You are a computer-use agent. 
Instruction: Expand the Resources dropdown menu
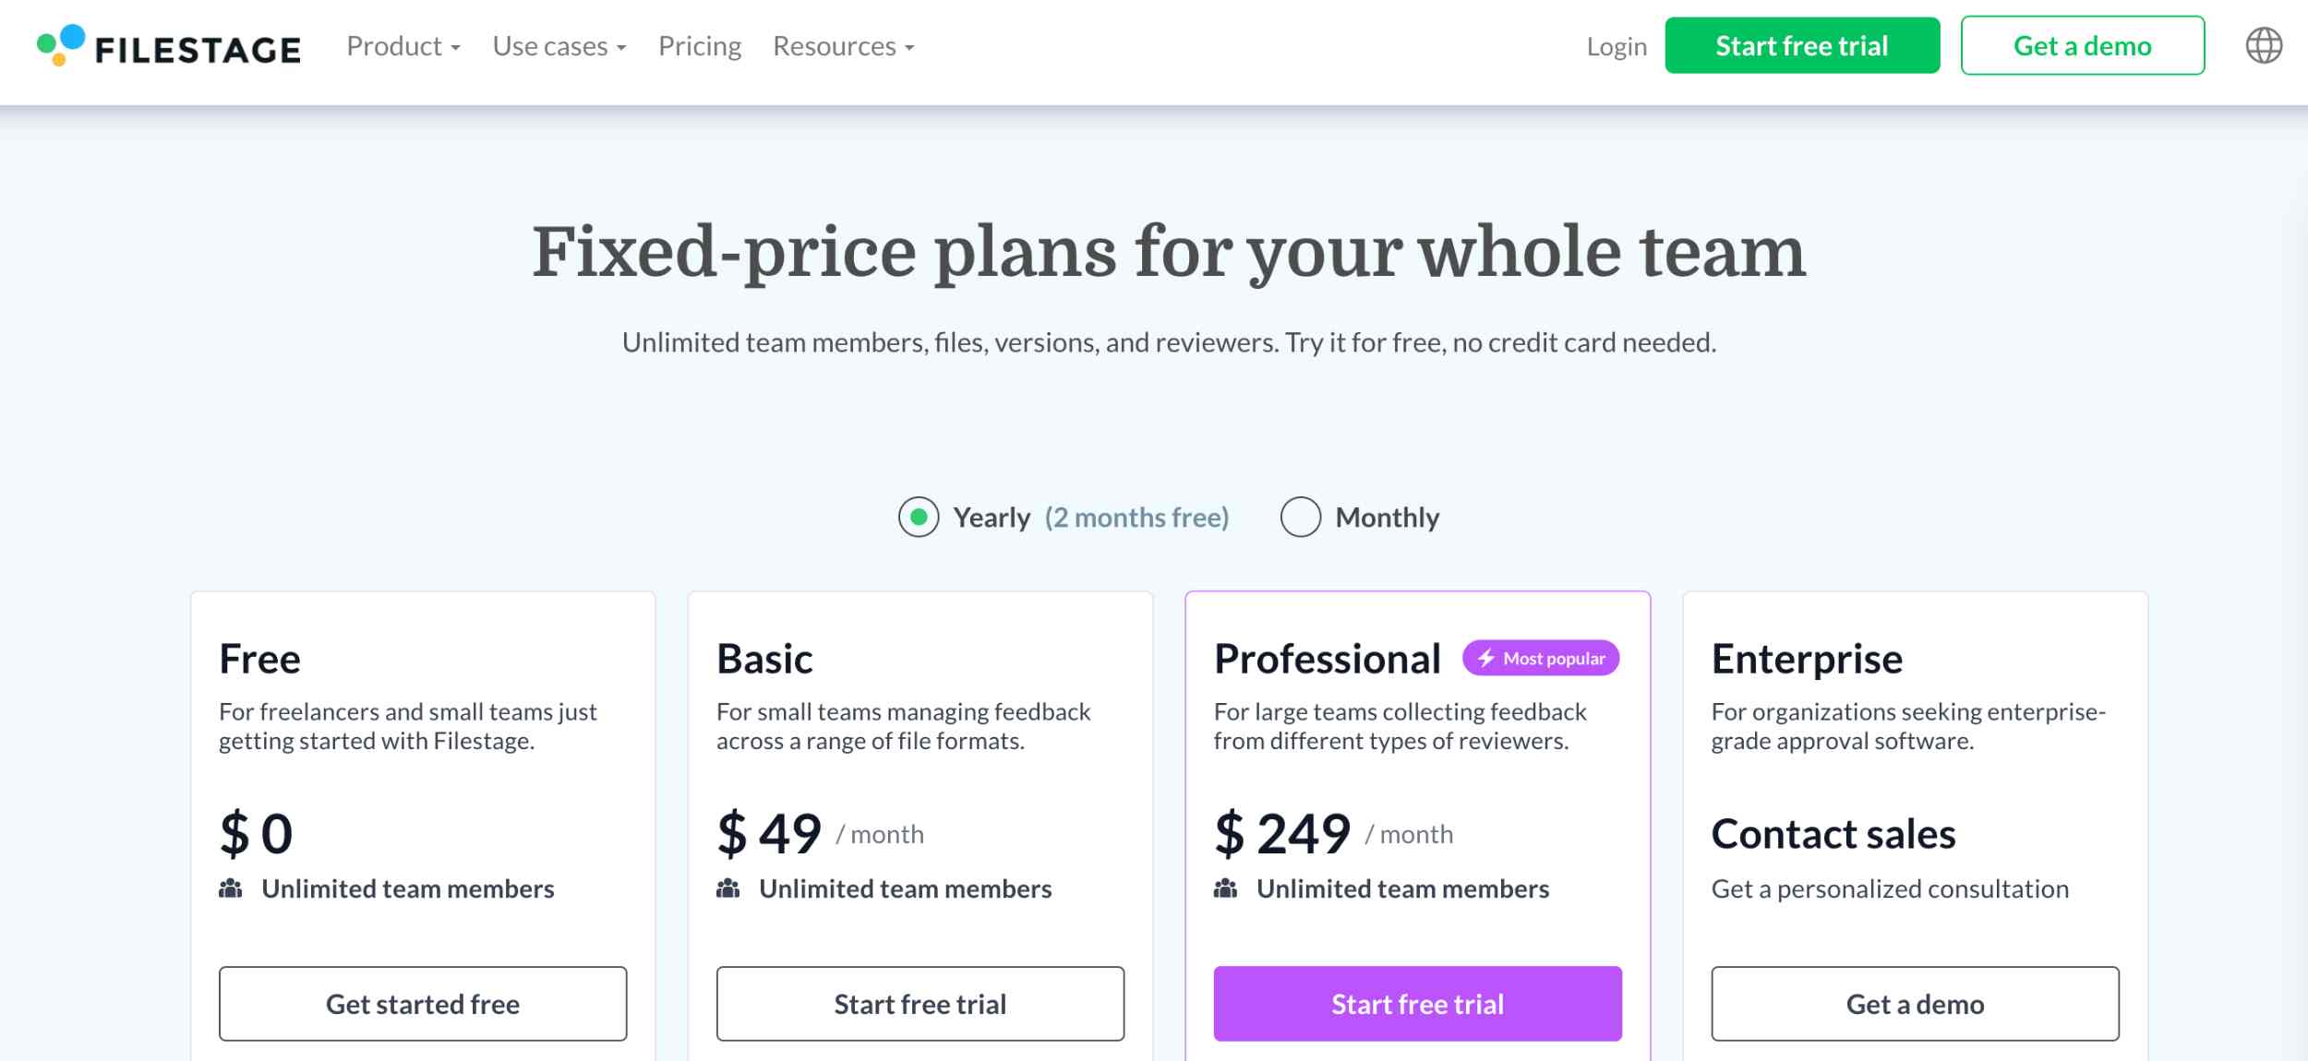click(x=844, y=46)
